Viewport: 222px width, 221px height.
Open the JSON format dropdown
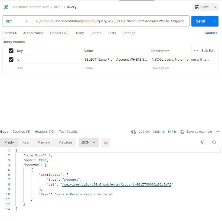[89, 142]
